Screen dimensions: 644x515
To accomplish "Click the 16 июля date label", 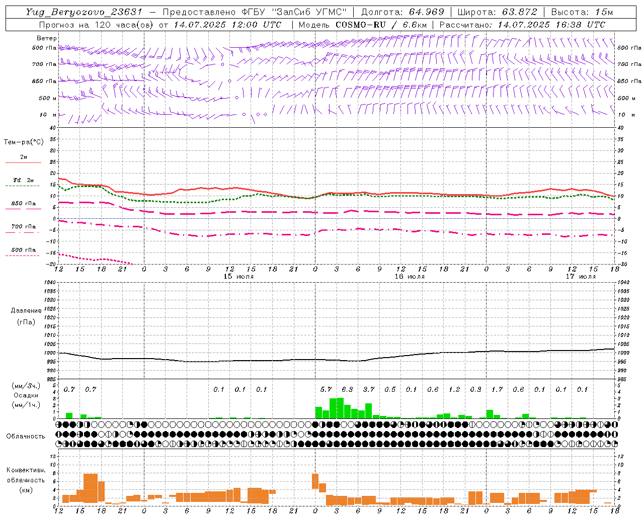I will (410, 277).
